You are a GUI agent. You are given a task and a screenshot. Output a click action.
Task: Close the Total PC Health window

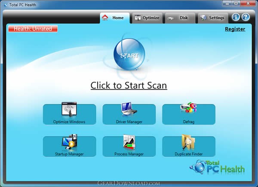tap(248, 3)
